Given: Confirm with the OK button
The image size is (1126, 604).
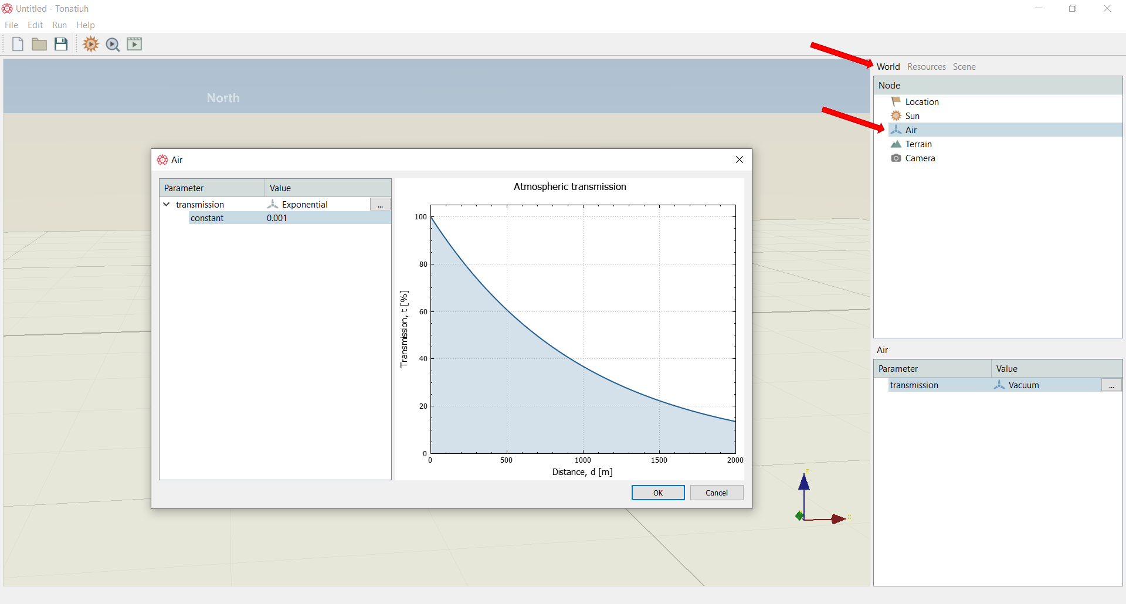Looking at the screenshot, I should click(658, 493).
